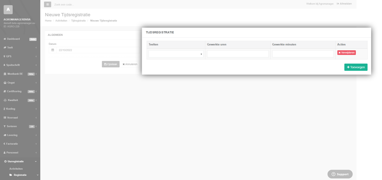This screenshot has width=382, height=180.
Task: Toggle the hamburger menu button
Action: click(48, 5)
